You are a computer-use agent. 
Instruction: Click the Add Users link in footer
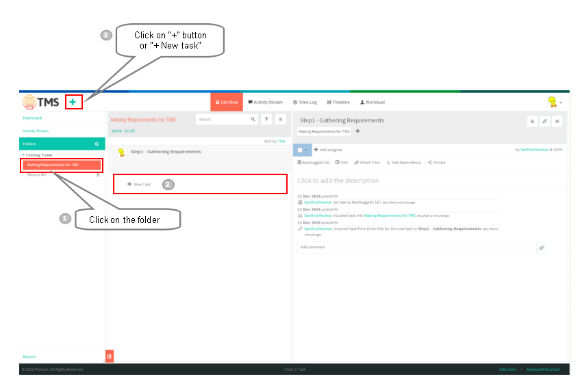(x=507, y=369)
